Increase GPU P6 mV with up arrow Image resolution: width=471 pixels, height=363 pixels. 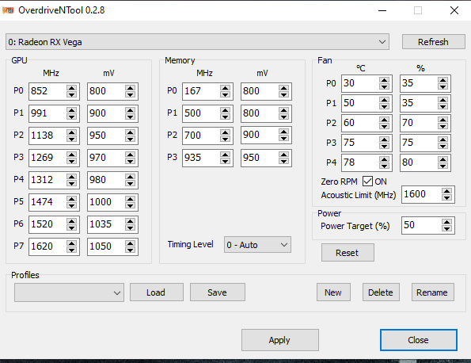click(x=130, y=221)
